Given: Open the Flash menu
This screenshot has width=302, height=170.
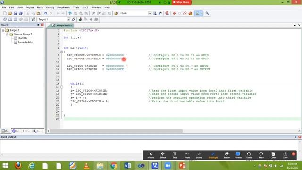Looking at the screenshot, I should click(x=40, y=8).
